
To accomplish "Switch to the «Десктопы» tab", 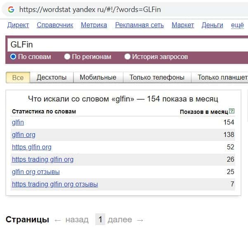I will (52, 77).
